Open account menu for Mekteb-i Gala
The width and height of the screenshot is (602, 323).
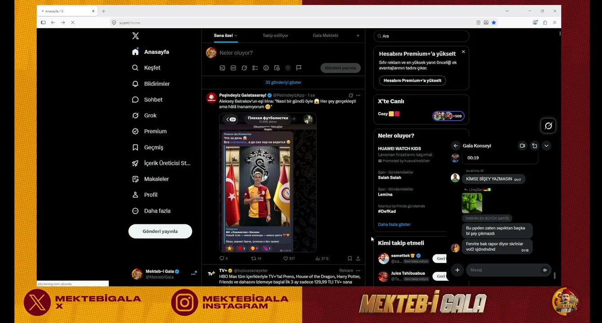[x=193, y=274]
